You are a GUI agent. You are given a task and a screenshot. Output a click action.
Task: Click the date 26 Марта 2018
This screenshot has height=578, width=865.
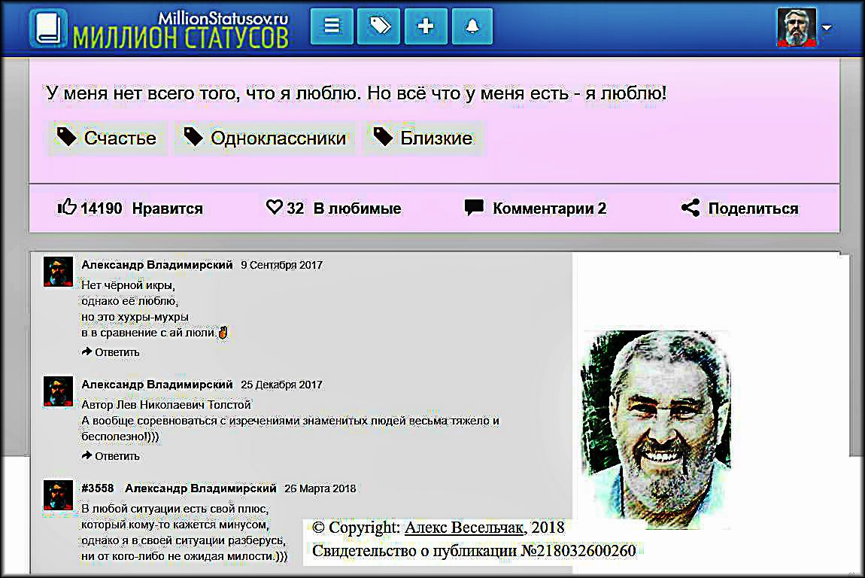tap(320, 488)
